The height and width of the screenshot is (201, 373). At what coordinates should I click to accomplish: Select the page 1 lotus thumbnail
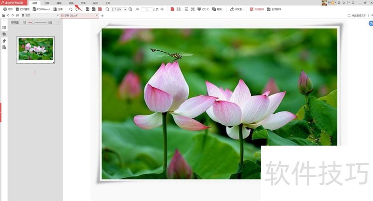[35, 49]
